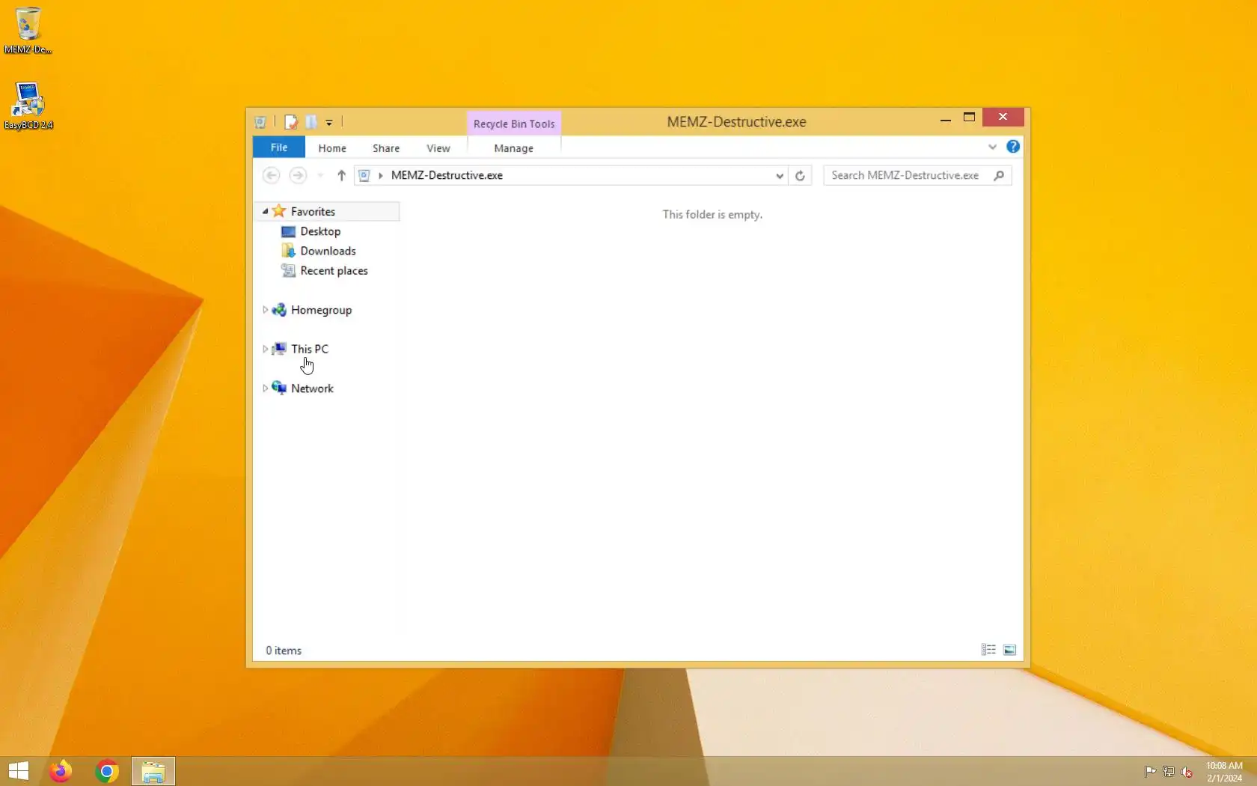Expand the Homegroup tree node

click(265, 310)
